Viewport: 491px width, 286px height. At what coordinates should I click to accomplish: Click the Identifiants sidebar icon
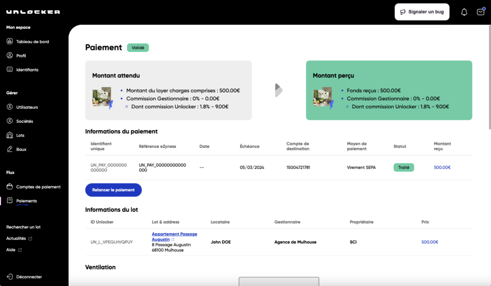[x=10, y=70]
